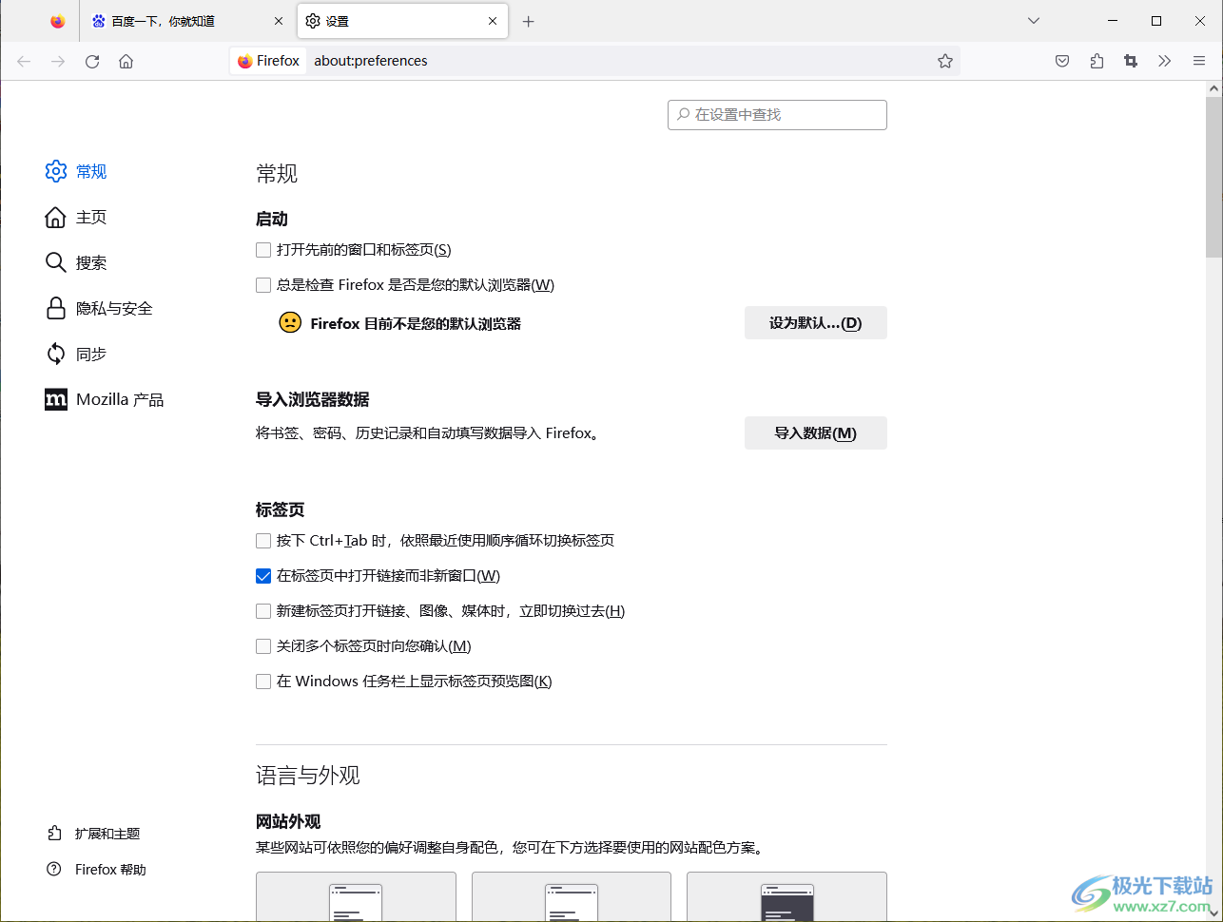1223x922 pixels.
Task: Click the screenshot crop toolbar icon
Action: (x=1131, y=61)
